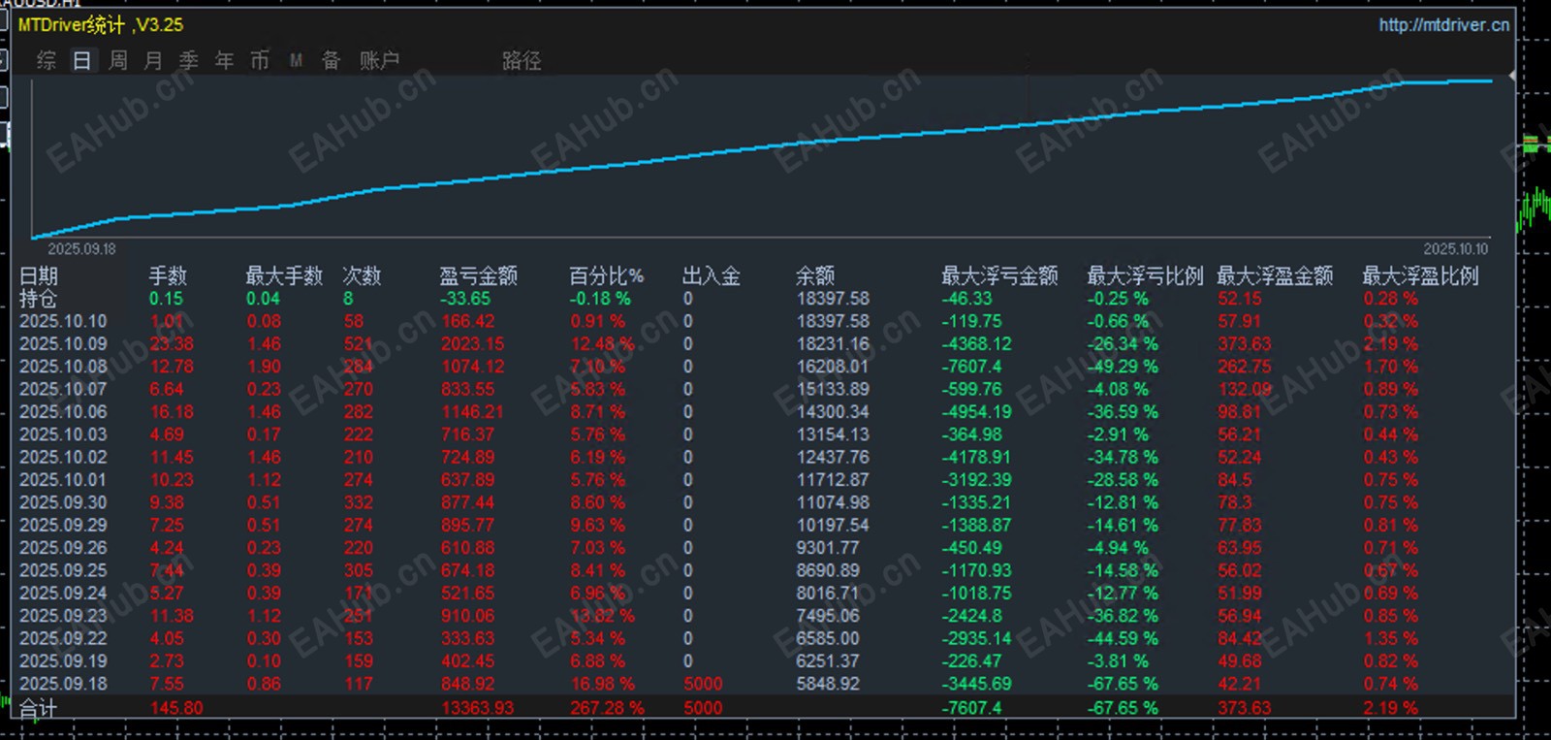
Task: Switch to the 账户 account tab
Action: point(379,61)
